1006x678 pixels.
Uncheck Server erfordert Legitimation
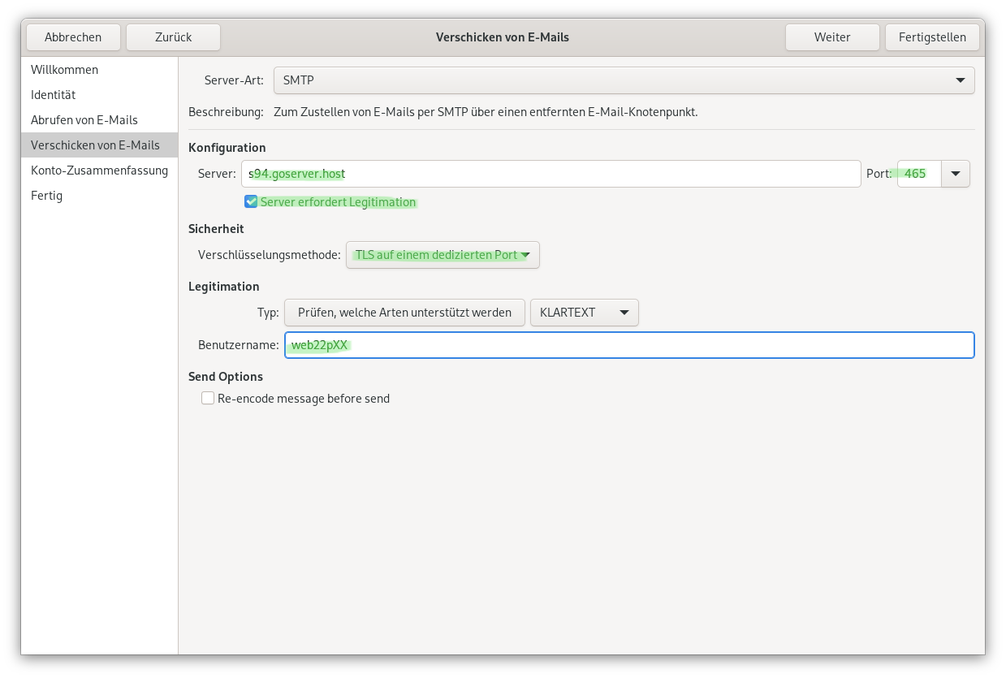point(252,202)
